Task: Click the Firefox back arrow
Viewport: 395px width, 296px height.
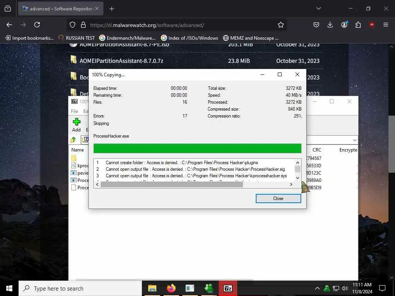Action: click(9, 25)
